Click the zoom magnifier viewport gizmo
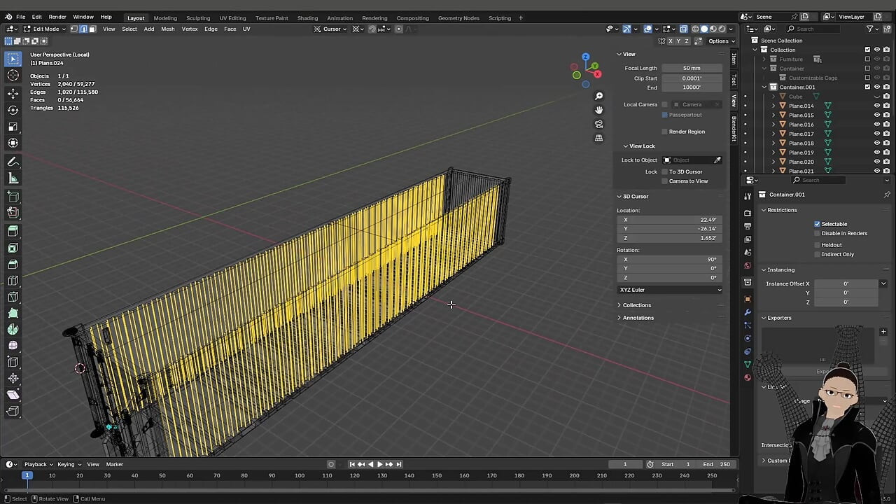 (598, 96)
